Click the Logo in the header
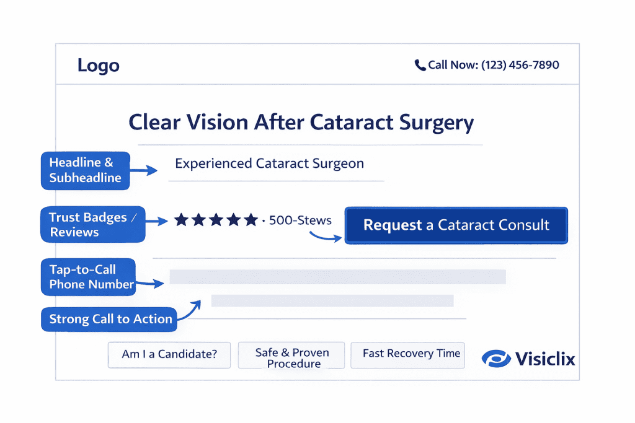This screenshot has height=423, width=635. point(98,65)
